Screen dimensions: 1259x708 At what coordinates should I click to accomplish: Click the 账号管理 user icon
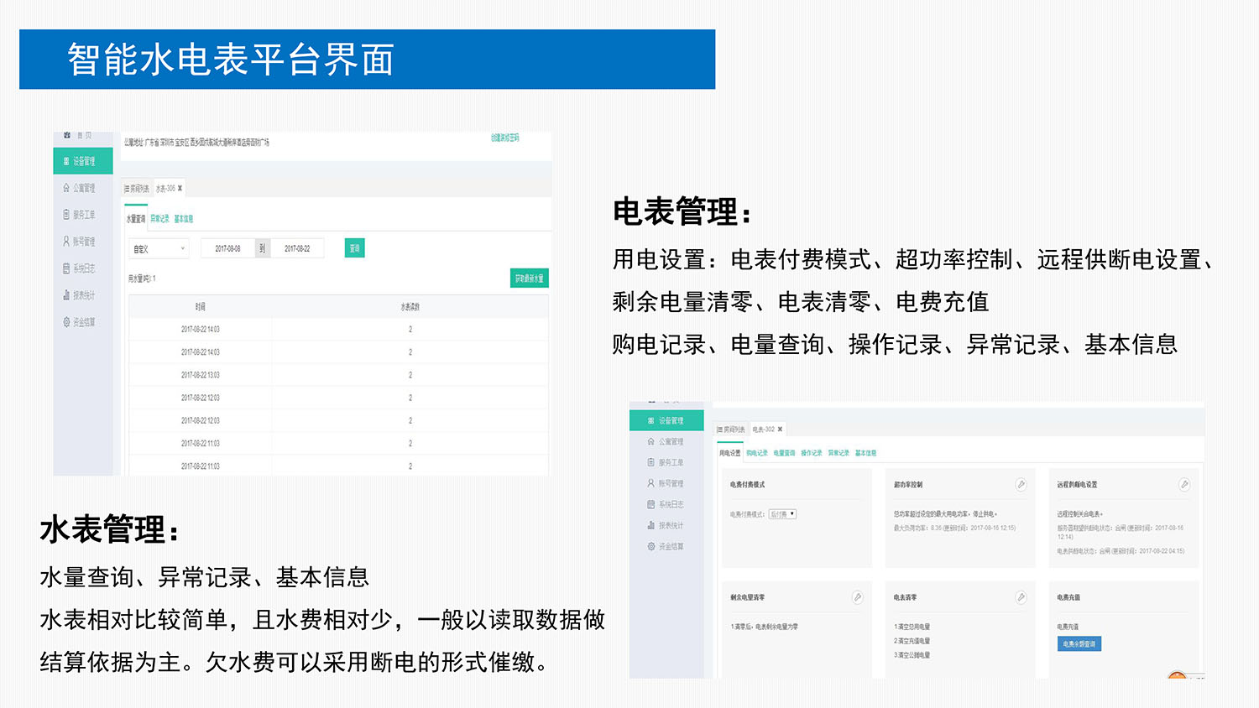point(82,241)
